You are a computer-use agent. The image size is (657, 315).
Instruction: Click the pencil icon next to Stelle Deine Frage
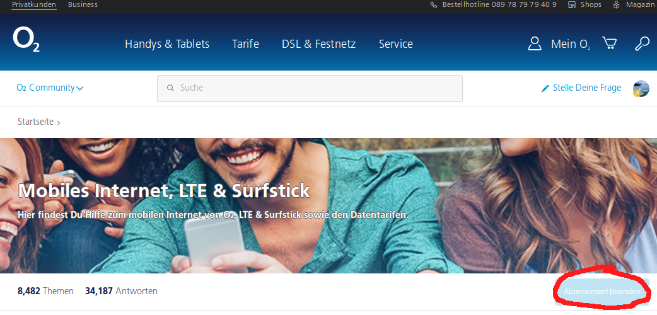545,88
